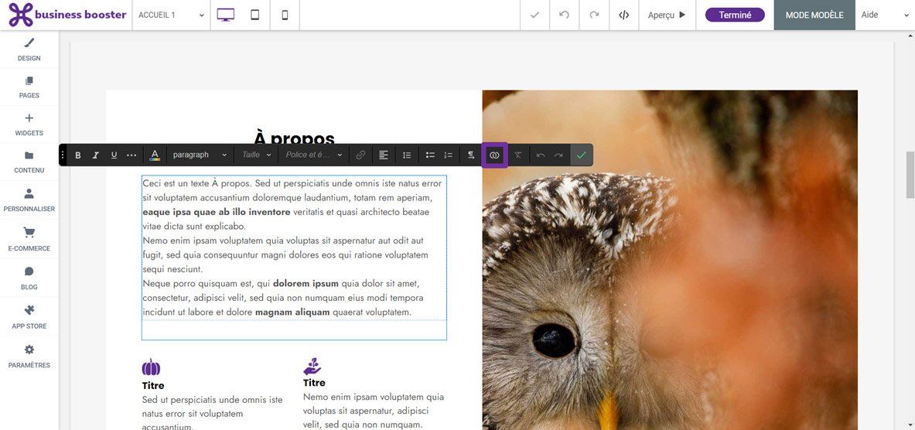The height and width of the screenshot is (430, 915).
Task: Apply numbered list
Action: [x=448, y=155]
